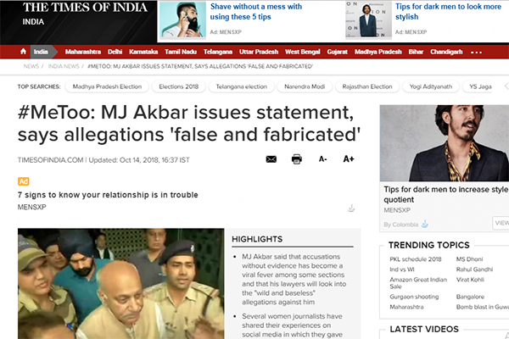Click suited man ad thumbnail in header

coord(368,20)
